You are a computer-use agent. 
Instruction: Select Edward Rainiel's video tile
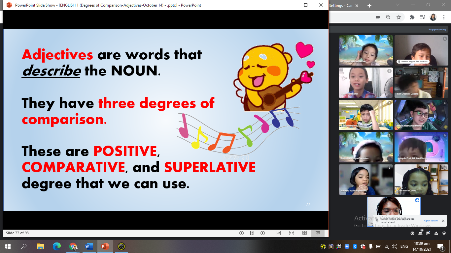tap(366, 115)
